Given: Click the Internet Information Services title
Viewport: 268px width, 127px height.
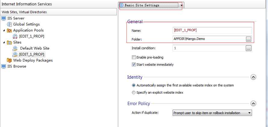Looking at the screenshot, I should click(27, 4).
